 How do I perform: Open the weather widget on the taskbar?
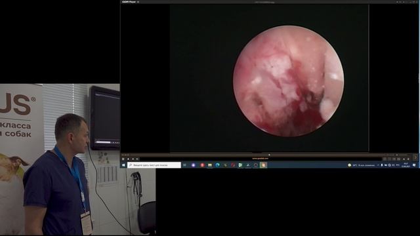tap(362, 165)
